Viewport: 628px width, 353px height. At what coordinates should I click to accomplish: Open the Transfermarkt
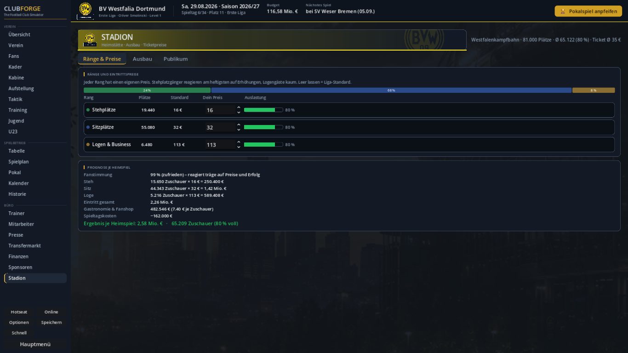coord(35,245)
